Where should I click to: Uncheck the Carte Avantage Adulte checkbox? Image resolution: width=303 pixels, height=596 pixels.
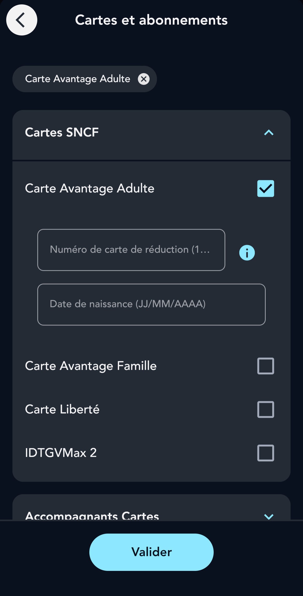pyautogui.click(x=265, y=188)
